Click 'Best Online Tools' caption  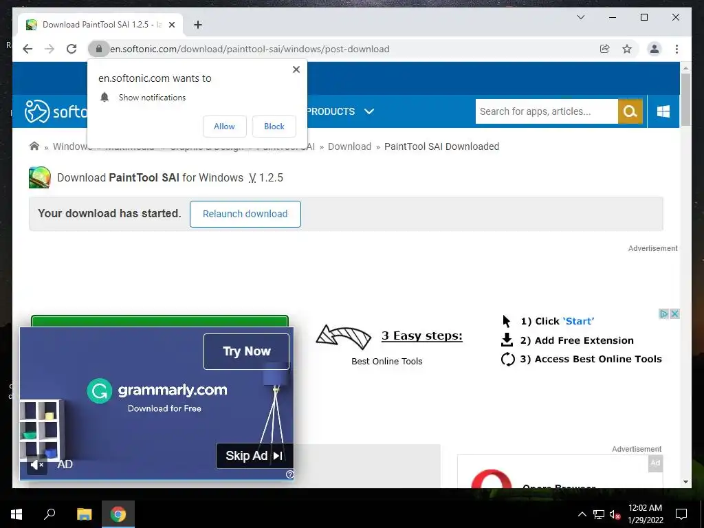(386, 361)
